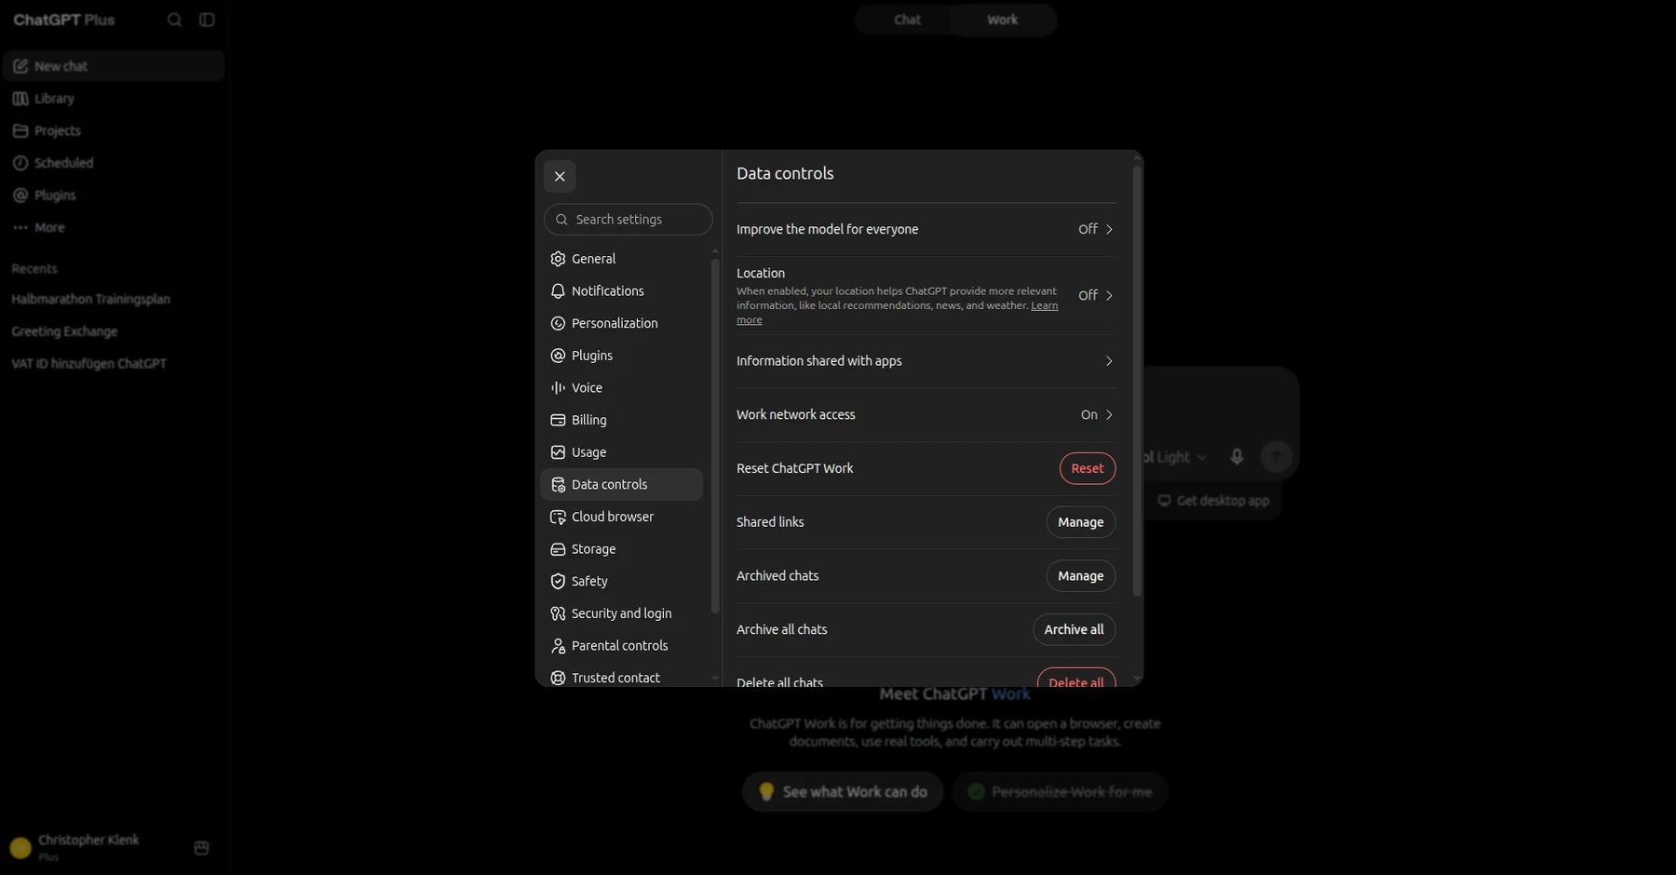This screenshot has width=1676, height=875.
Task: Select Plugins icon in settings list
Action: click(558, 356)
